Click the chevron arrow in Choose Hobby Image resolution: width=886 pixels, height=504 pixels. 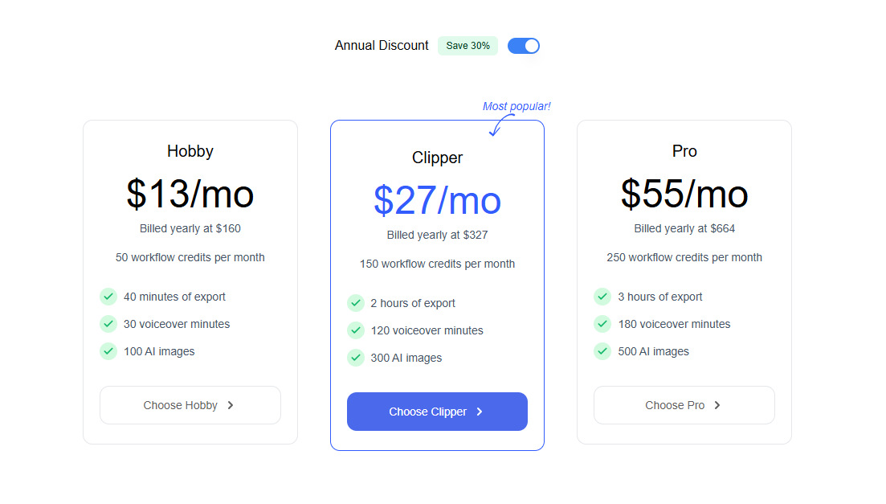click(x=231, y=405)
